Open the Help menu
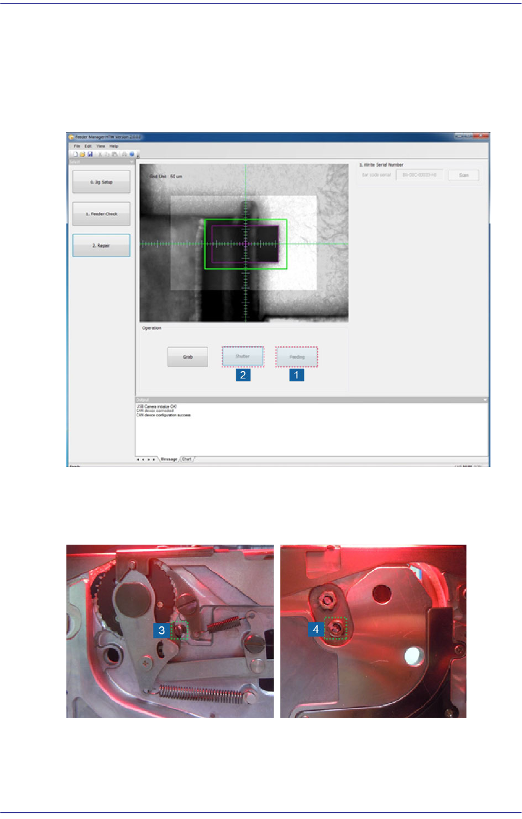Screen dimensions: 522x819 (114, 146)
